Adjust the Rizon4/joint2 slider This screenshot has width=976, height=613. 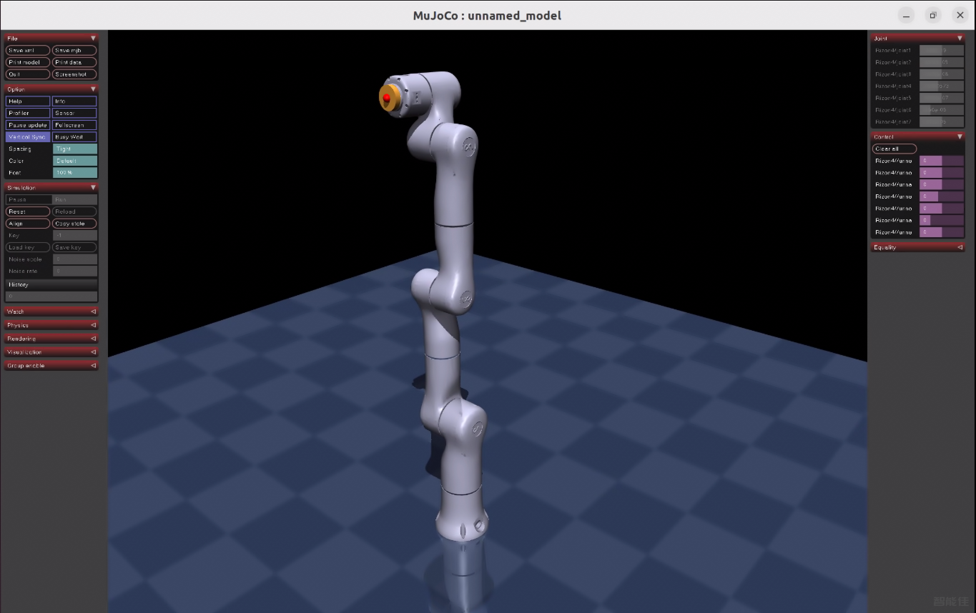pyautogui.click(x=941, y=62)
